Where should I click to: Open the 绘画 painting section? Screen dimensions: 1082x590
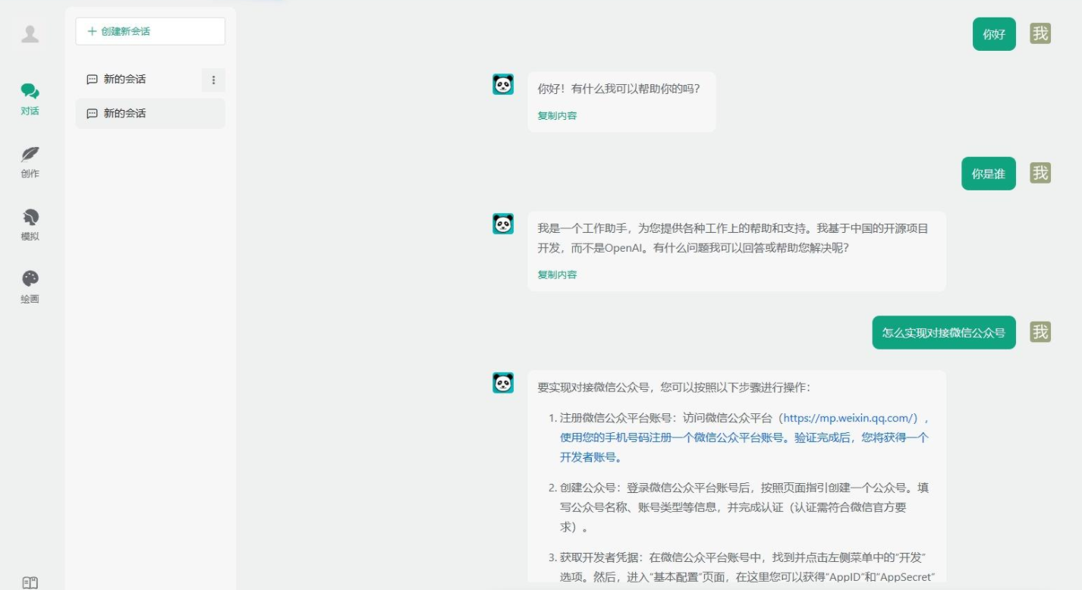pos(30,287)
